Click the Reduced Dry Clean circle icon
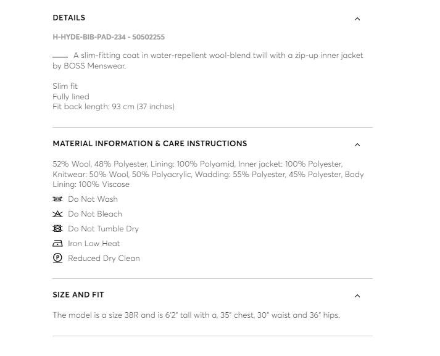 [58, 259]
